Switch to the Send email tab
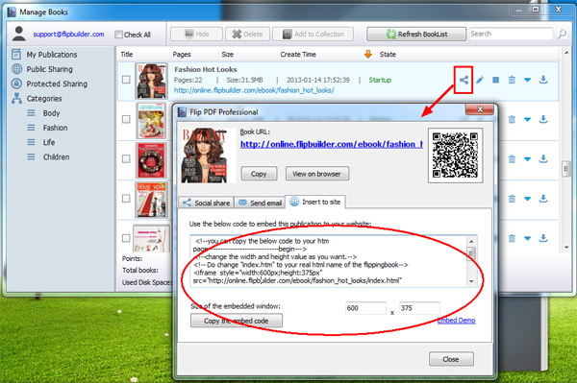The height and width of the screenshot is (383, 577). tap(260, 203)
